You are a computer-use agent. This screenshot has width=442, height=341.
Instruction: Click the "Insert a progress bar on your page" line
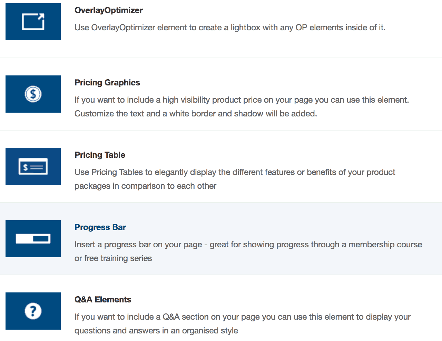(248, 245)
